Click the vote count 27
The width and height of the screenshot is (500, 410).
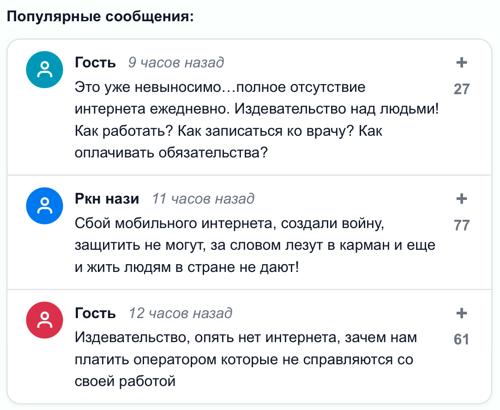[x=461, y=89]
